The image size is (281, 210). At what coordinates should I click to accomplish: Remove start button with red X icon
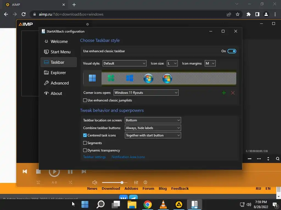pos(233,93)
